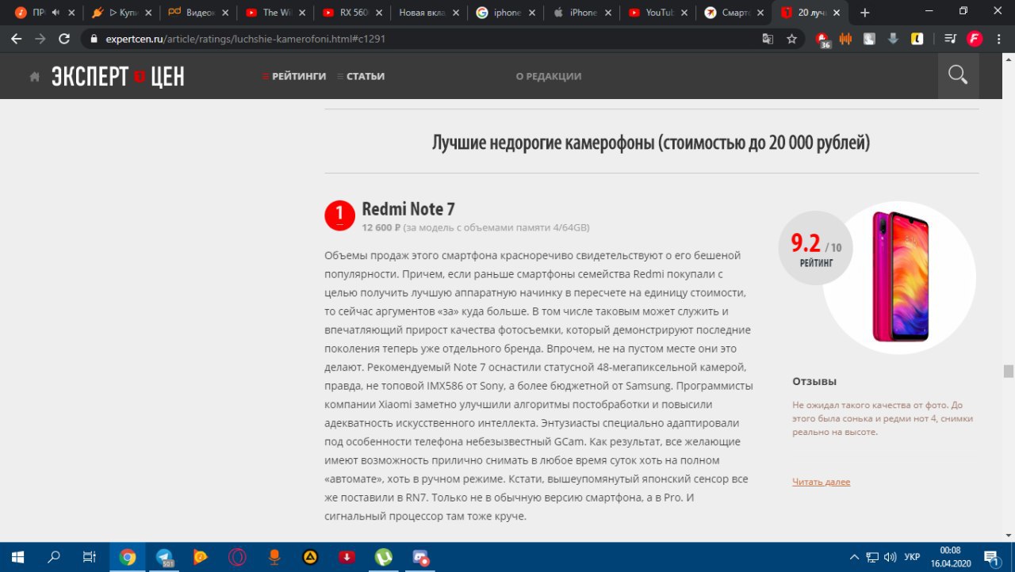Click Chrome icon on the taskbar

[127, 557]
